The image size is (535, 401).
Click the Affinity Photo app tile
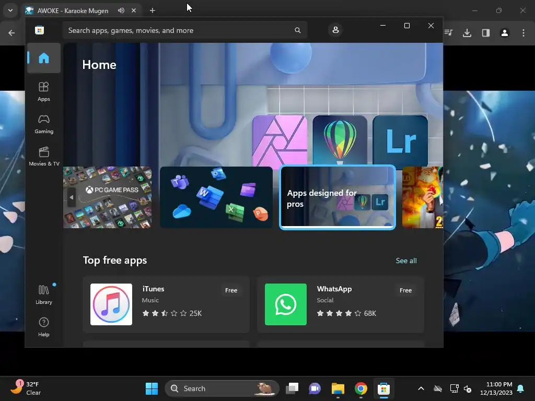coord(280,140)
